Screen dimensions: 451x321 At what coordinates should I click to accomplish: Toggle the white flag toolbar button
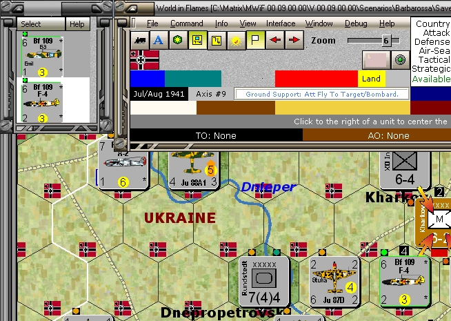(255, 40)
